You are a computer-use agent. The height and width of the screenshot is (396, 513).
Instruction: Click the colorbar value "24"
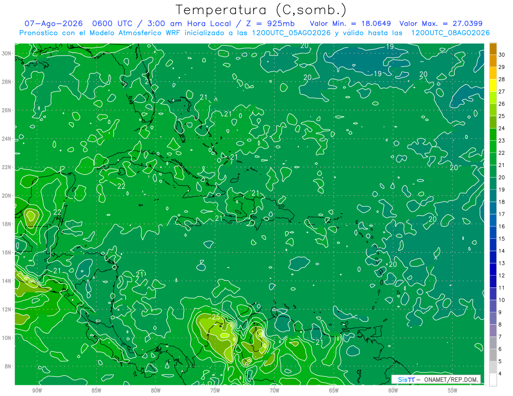[x=501, y=128]
